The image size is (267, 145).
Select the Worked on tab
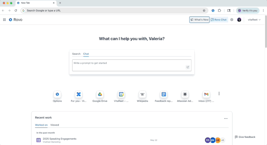click(x=41, y=125)
